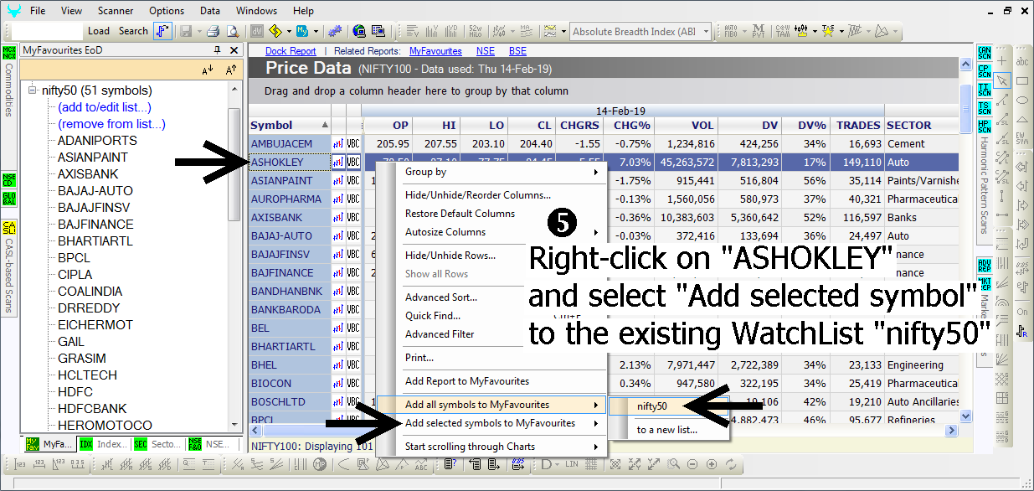Click the symbol search input field
1034x491 pixels.
point(47,31)
